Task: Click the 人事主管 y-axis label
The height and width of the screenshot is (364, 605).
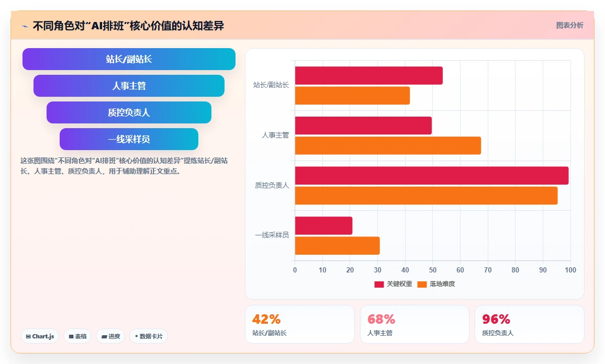Action: pyautogui.click(x=275, y=135)
